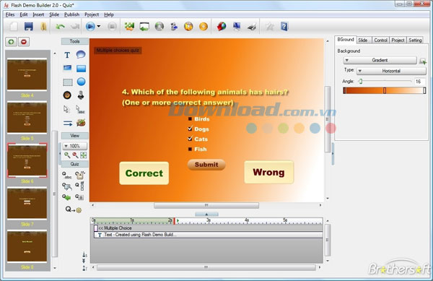Image resolution: width=433 pixels, height=281 pixels.
Task: Click the middle gradient stop marker
Action: [x=385, y=90]
